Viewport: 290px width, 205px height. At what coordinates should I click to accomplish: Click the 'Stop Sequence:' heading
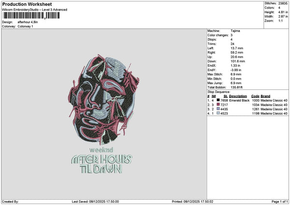pyautogui.click(x=219, y=92)
